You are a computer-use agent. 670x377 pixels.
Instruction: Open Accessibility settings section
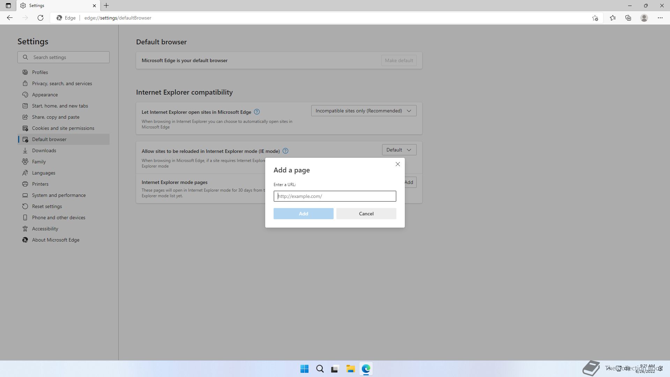[64, 229]
